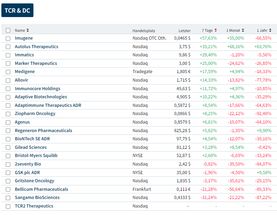This screenshot has width=277, height=215.
Task: Click the Letzter column header
Action: tap(185, 31)
